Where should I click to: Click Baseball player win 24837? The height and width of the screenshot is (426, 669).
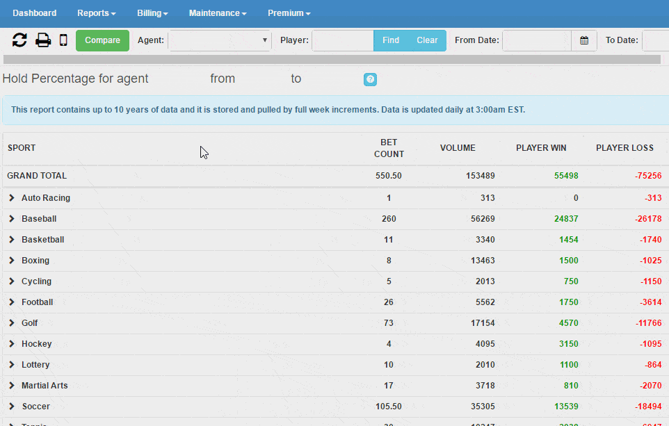(566, 219)
